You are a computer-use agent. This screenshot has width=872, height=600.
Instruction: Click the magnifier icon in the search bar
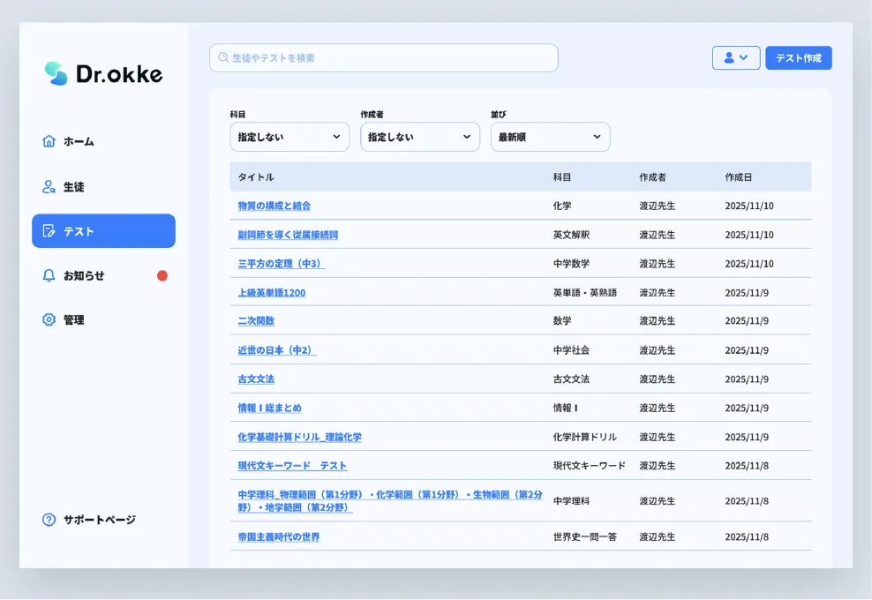221,57
